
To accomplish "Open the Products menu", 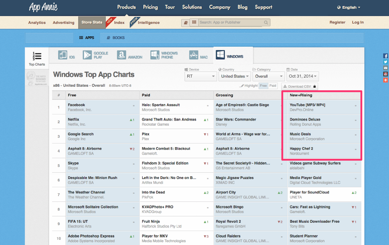I will pyautogui.click(x=126, y=7).
